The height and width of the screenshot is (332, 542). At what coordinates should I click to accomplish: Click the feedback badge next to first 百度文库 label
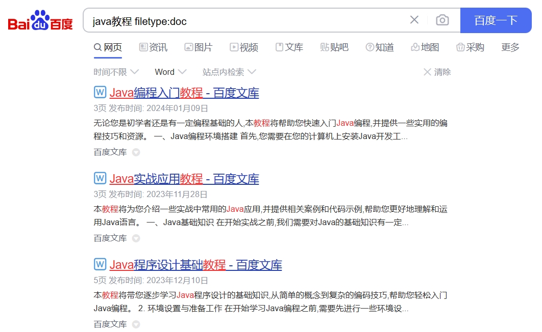(135, 152)
